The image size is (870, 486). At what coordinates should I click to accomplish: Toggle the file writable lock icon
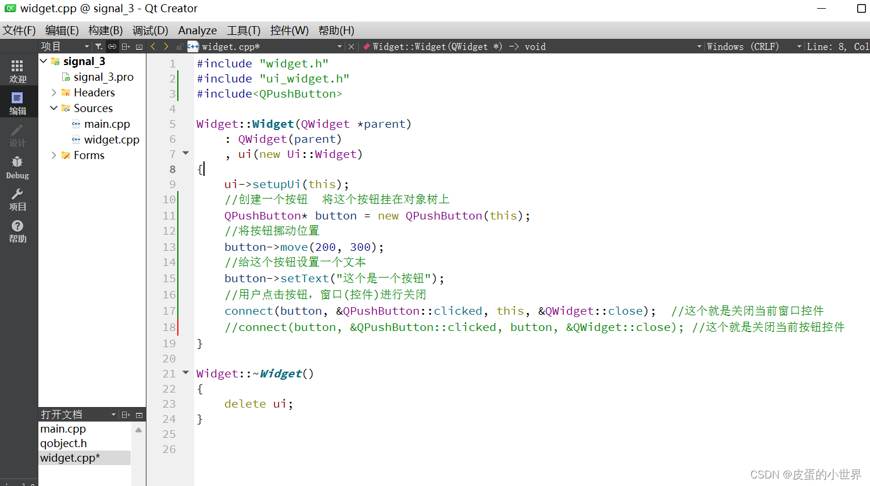coord(180,46)
